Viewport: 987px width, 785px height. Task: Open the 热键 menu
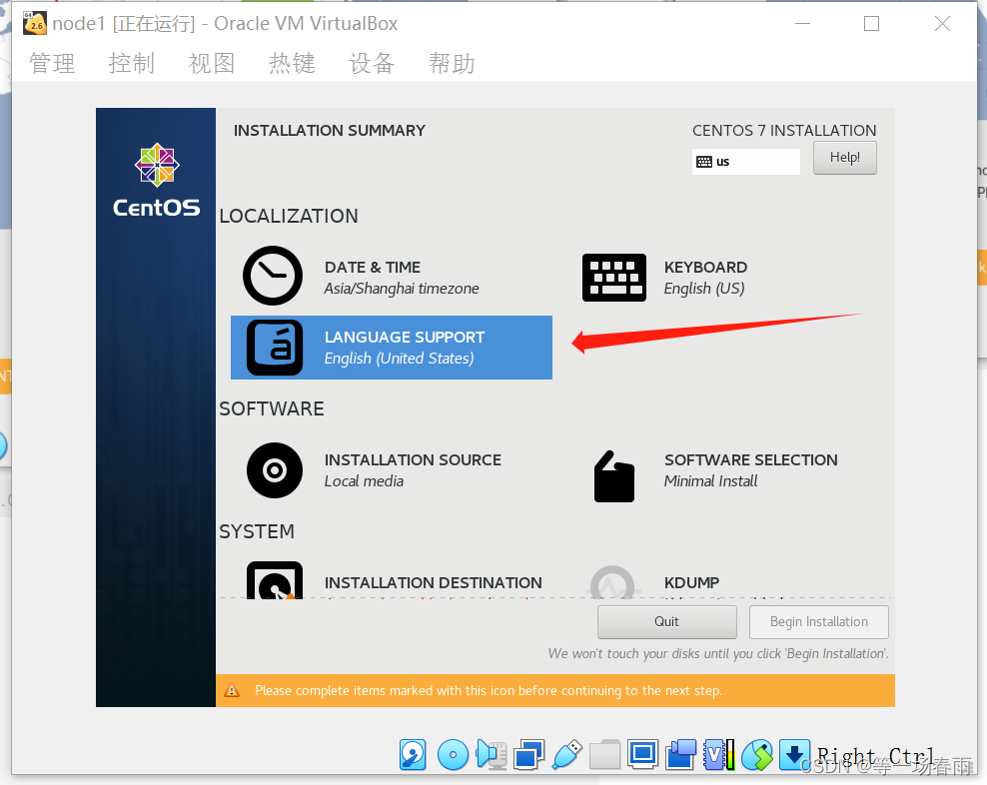pyautogui.click(x=292, y=64)
